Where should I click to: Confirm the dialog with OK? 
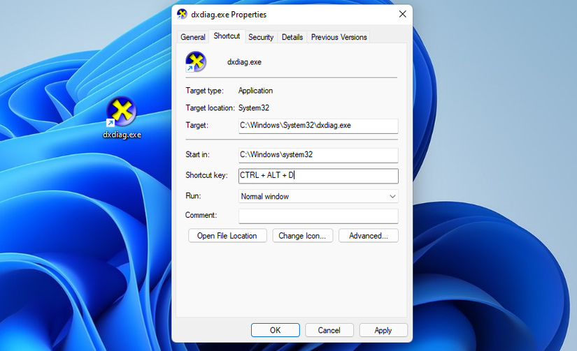276,330
